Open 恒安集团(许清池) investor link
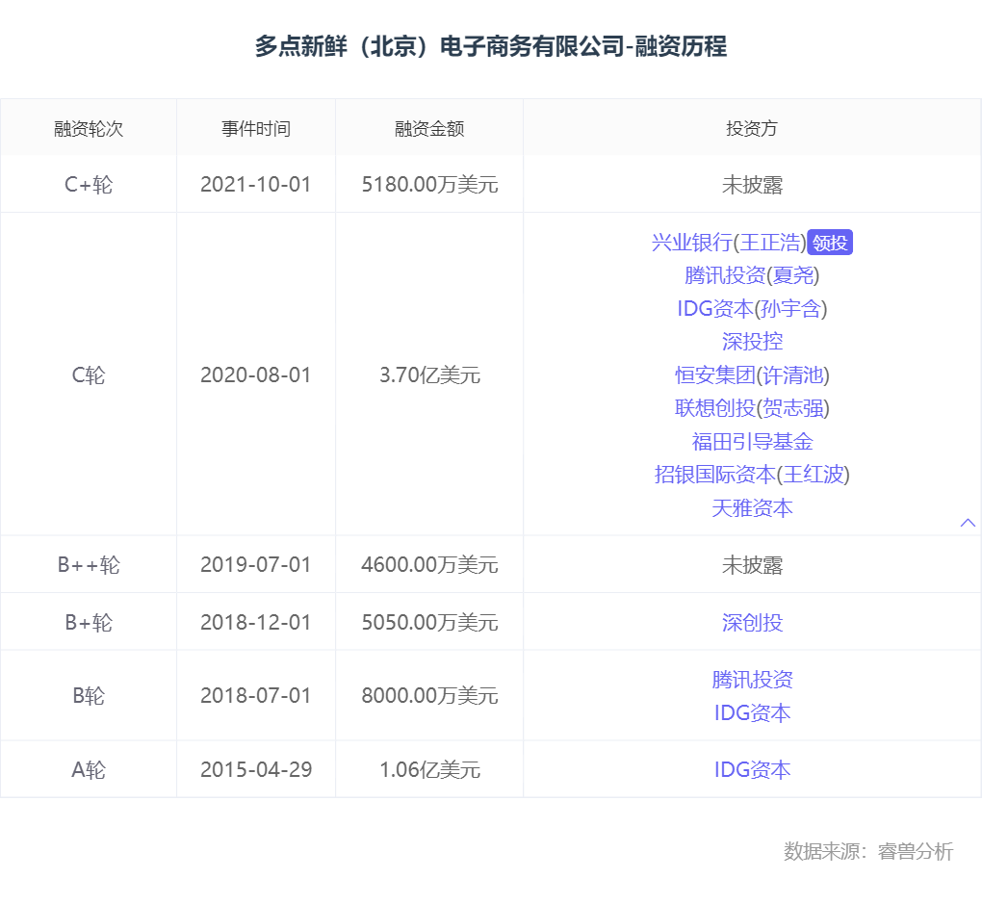 coord(752,375)
